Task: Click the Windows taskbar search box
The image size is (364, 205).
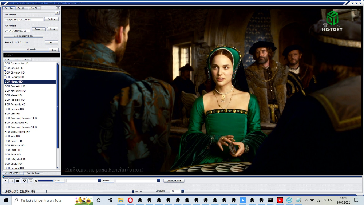Action: [x=52, y=200]
